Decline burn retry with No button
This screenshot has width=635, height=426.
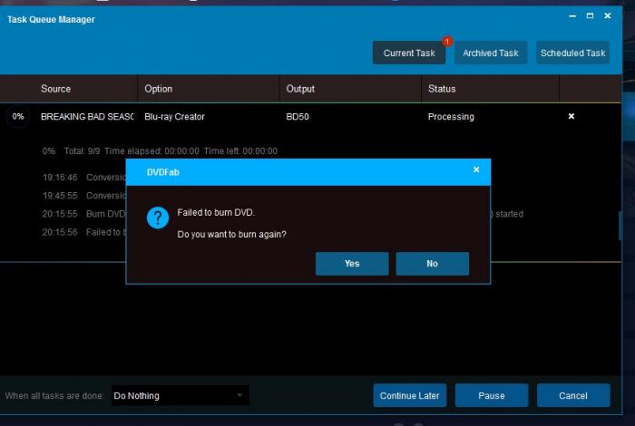click(432, 264)
